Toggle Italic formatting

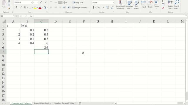tap(21, 7)
